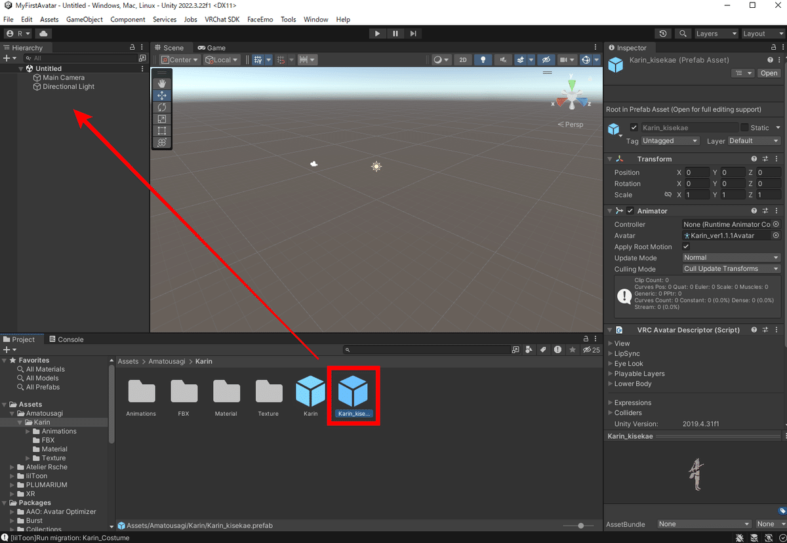This screenshot has width=787, height=543.
Task: Click the favorites star icon in Project
Action: (x=573, y=350)
